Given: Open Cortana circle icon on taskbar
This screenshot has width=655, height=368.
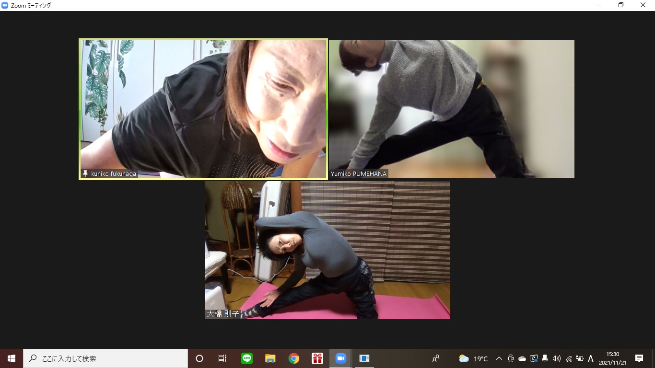Looking at the screenshot, I should 199,358.
